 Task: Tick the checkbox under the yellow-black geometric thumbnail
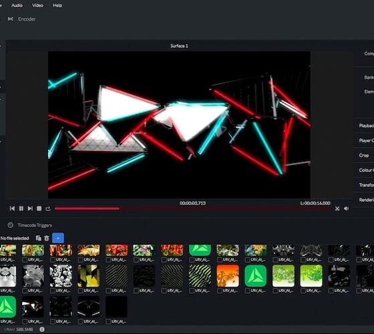(x=80, y=291)
